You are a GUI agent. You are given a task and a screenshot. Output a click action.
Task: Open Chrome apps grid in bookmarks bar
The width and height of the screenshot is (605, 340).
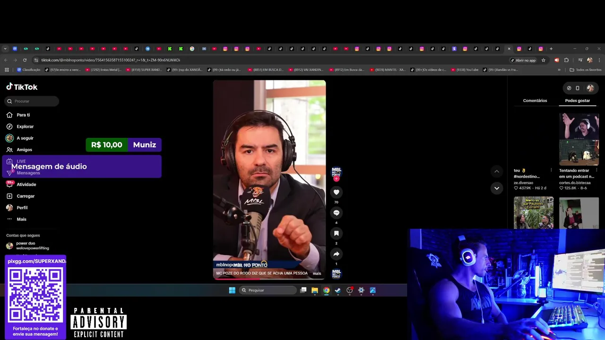point(7,70)
